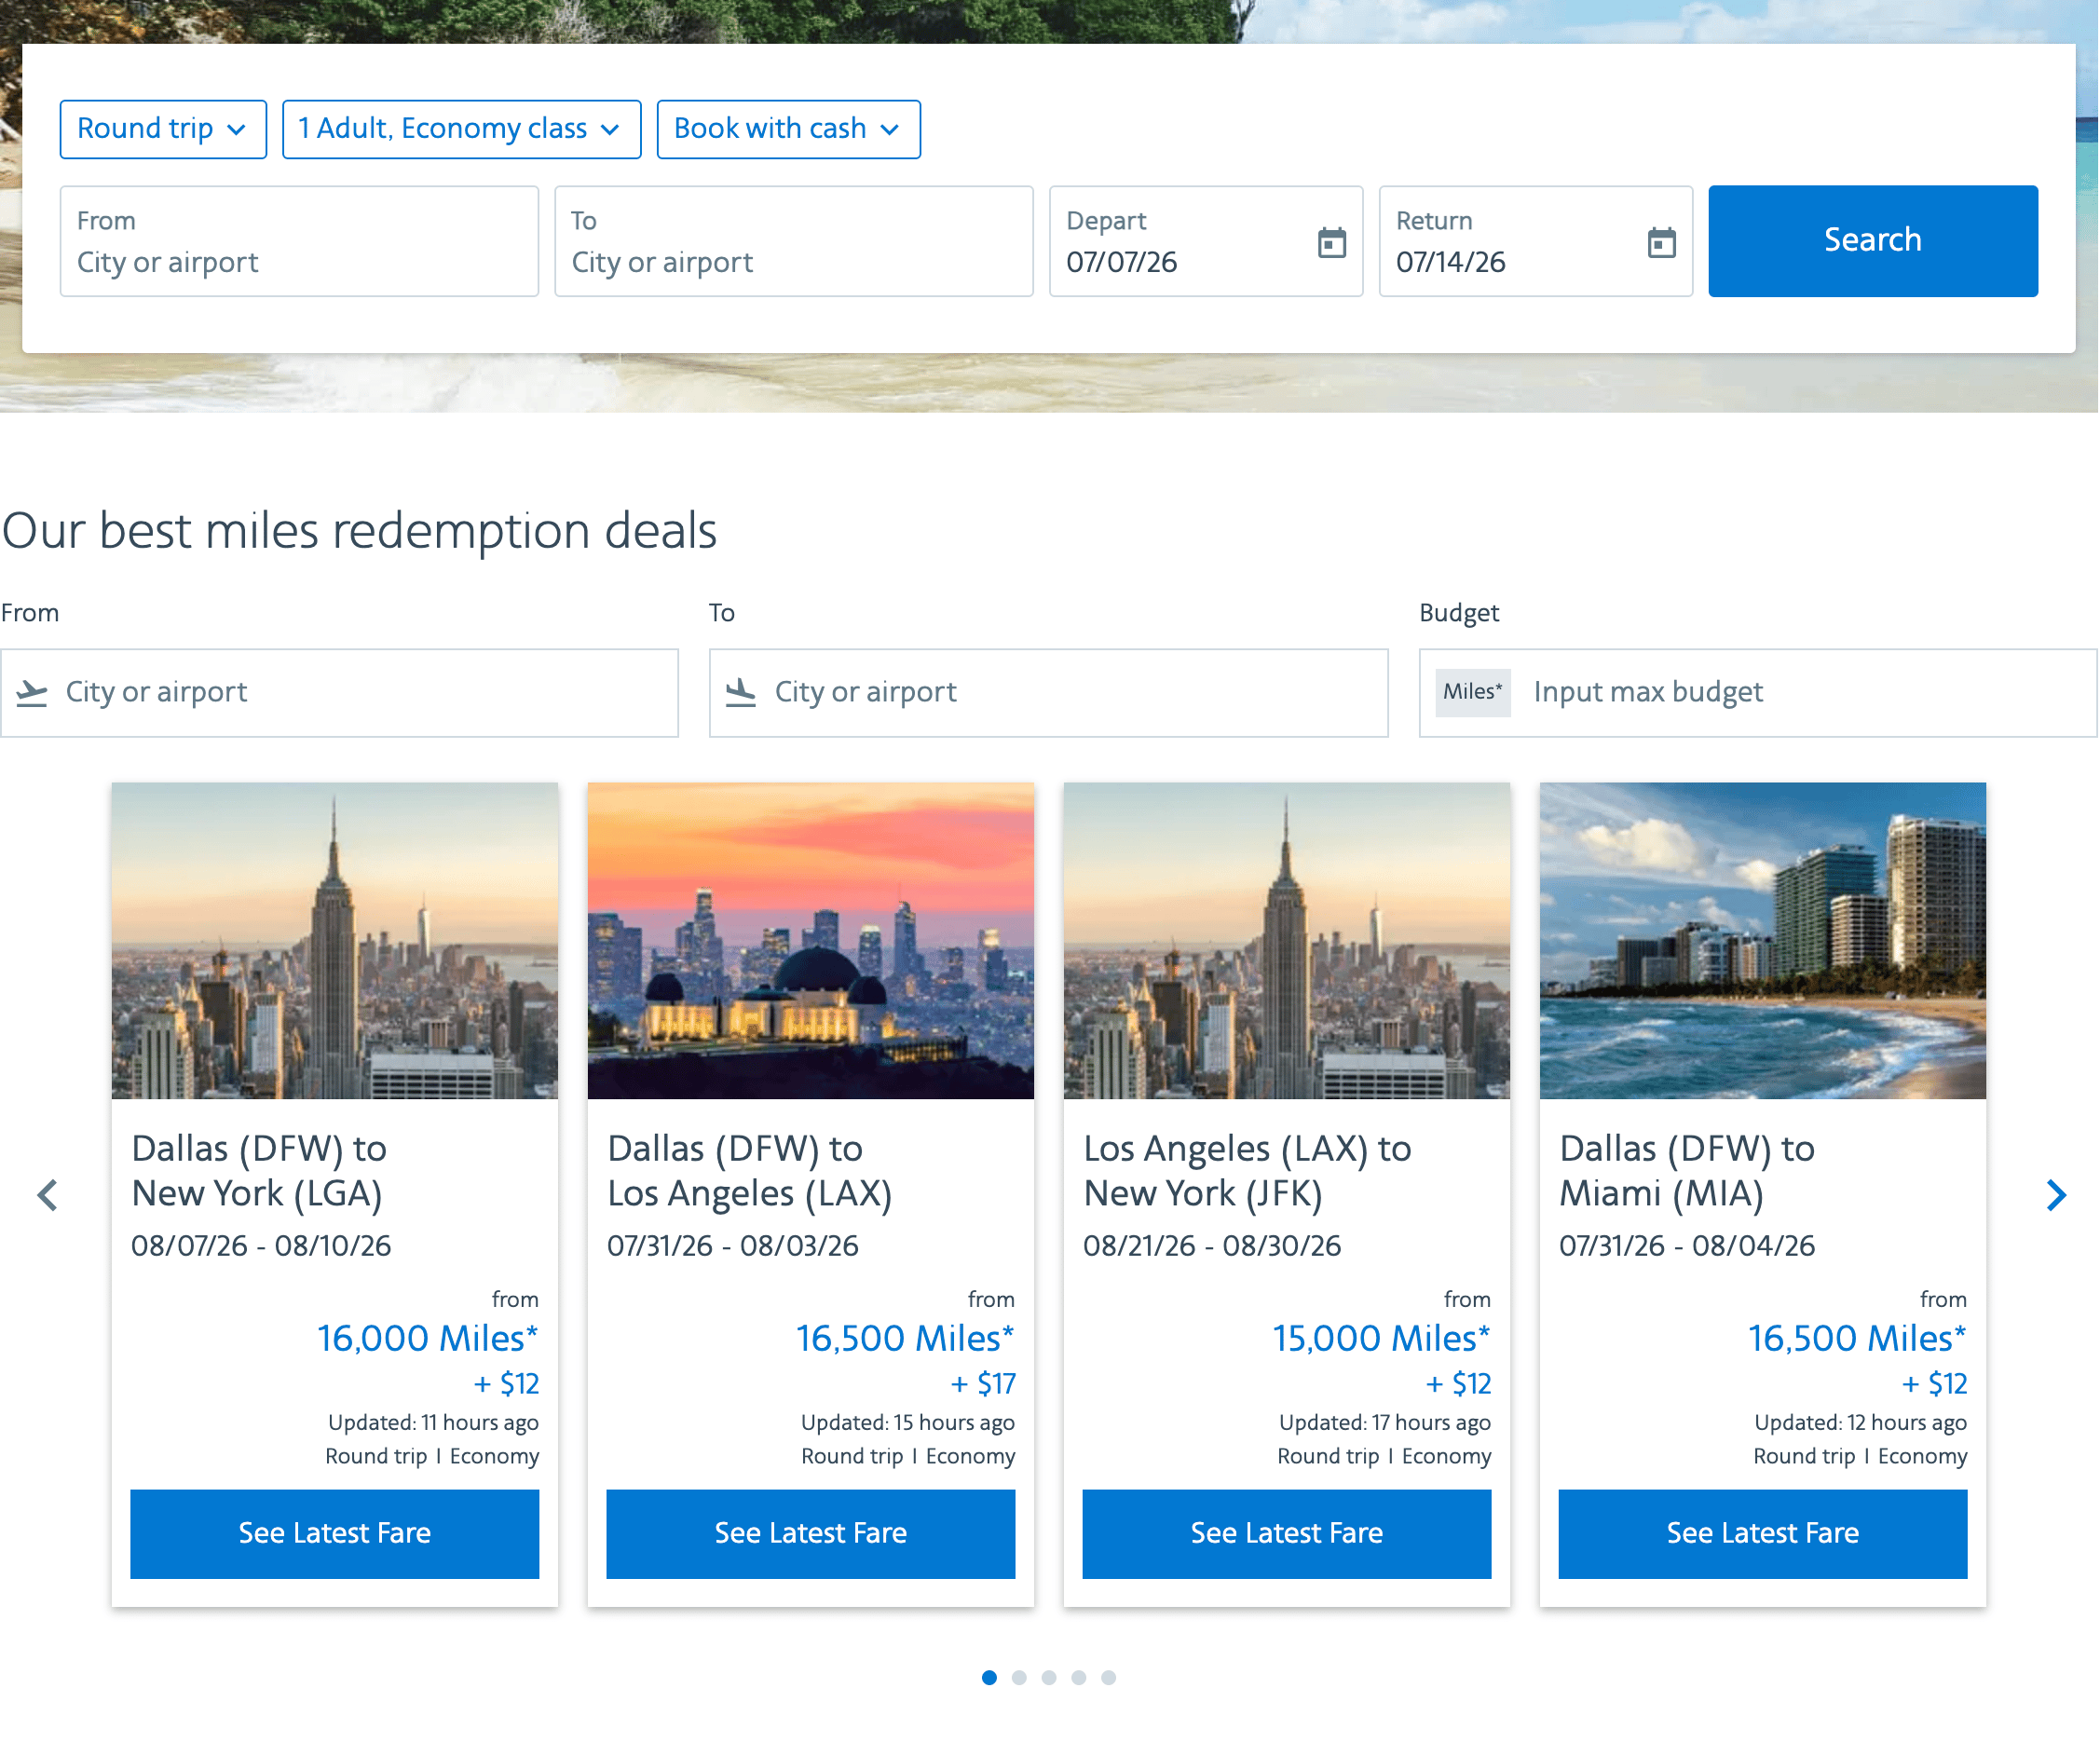Viewport: 2100px width, 1742px height.
Task: Click the 07/31/26 - 08/04/26 date range
Action: (x=1687, y=1246)
